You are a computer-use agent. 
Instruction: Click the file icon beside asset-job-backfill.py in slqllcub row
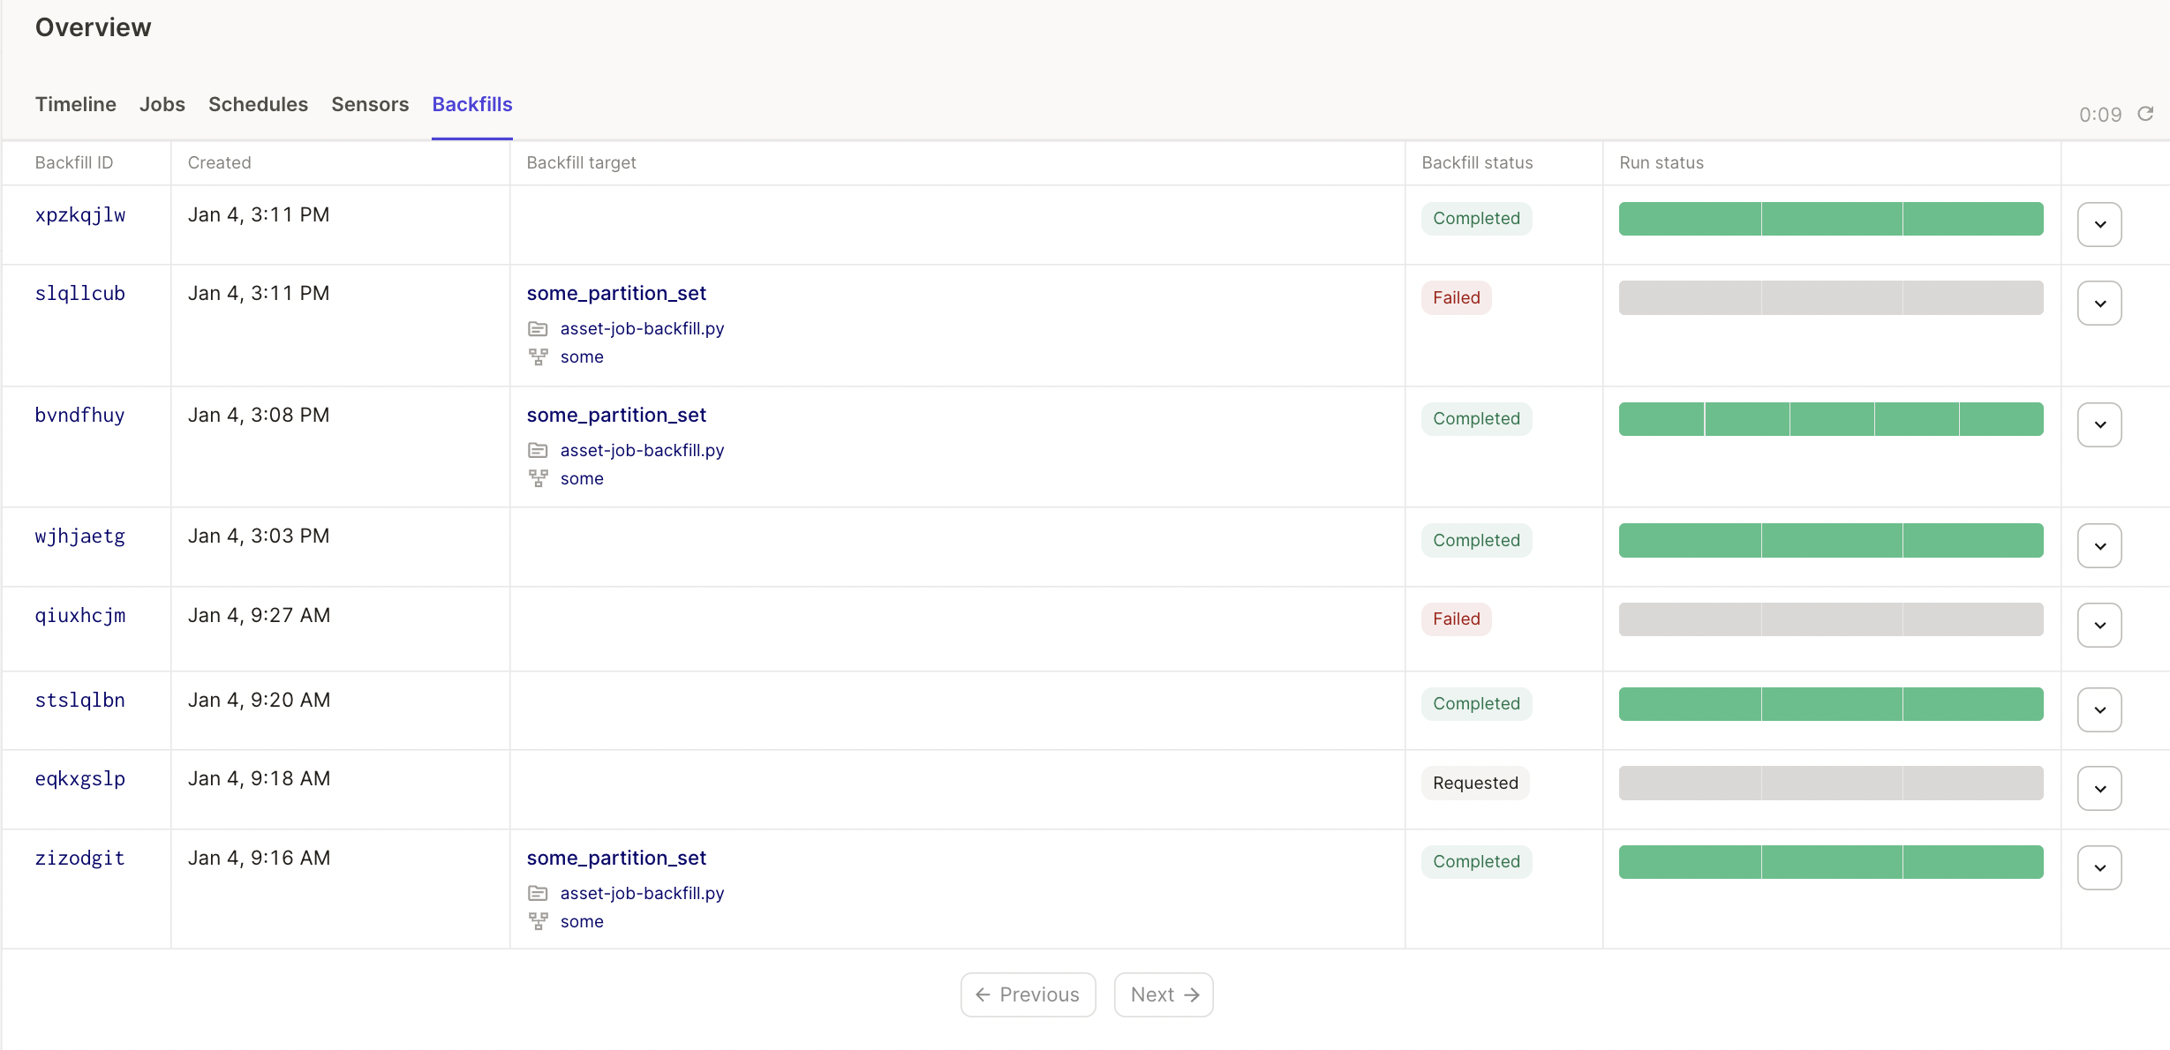click(x=539, y=327)
